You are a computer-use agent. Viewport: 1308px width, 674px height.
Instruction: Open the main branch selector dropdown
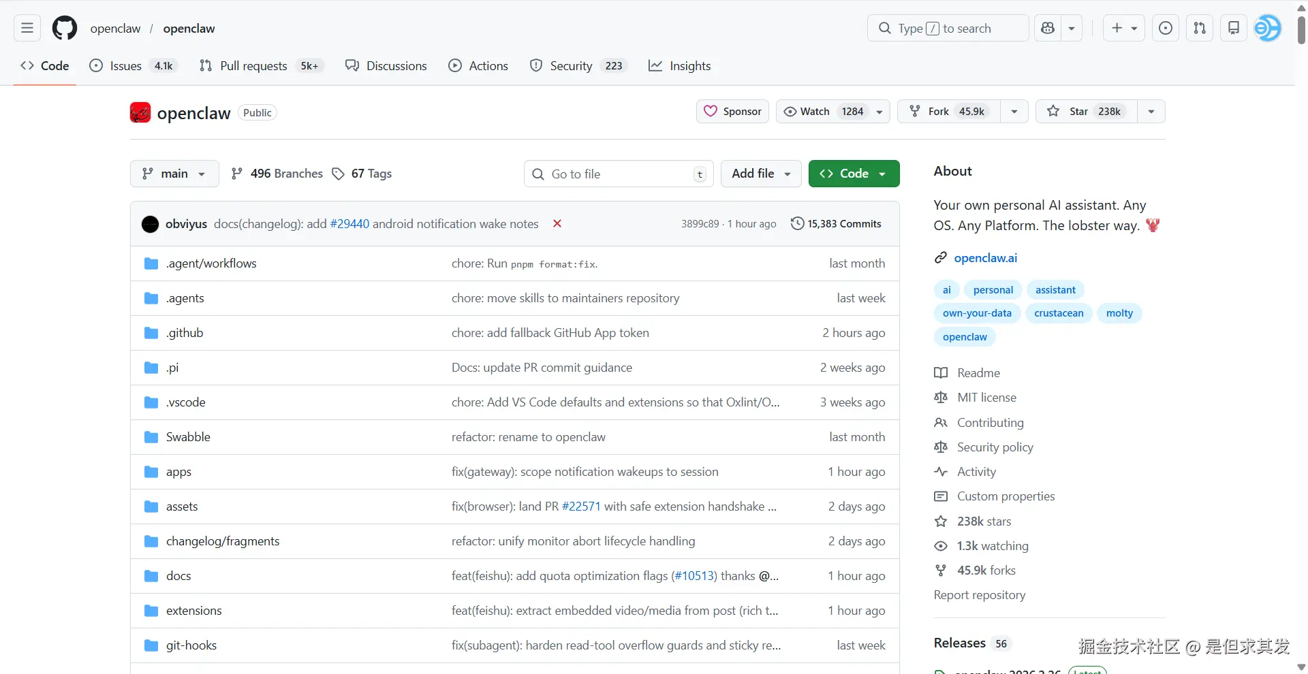click(x=174, y=174)
